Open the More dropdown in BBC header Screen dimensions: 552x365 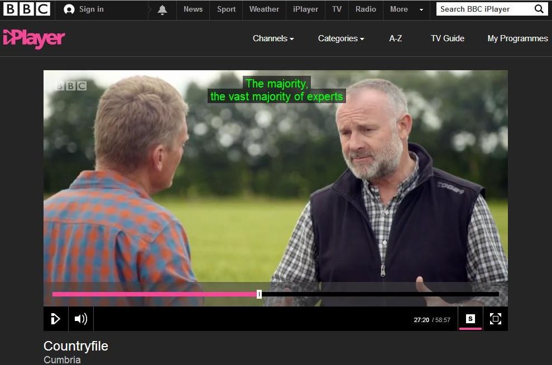pos(406,9)
